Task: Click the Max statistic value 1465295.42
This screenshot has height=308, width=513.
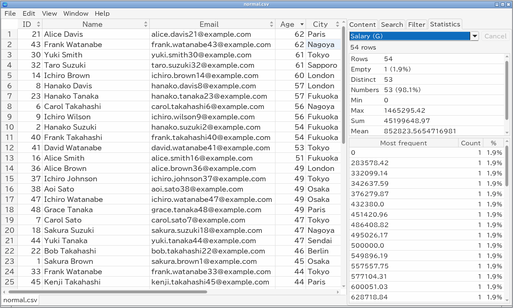Action: [405, 111]
